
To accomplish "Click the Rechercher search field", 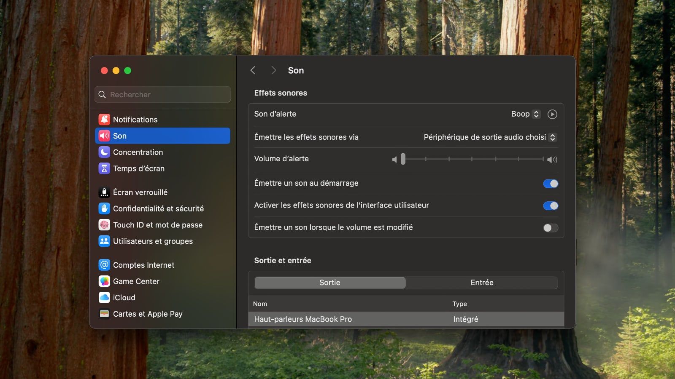I will click(x=163, y=95).
